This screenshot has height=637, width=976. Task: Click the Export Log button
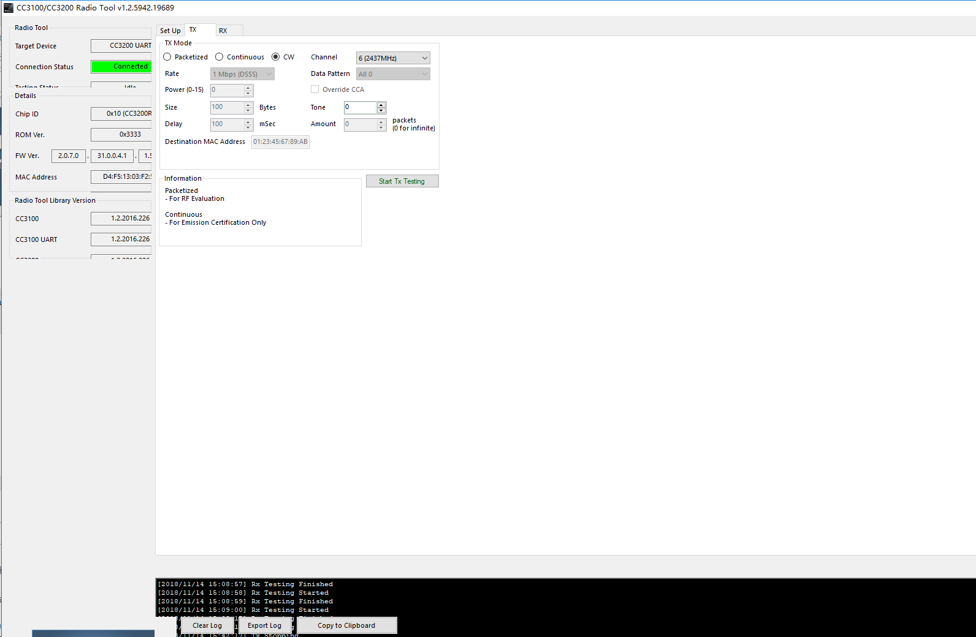click(x=265, y=625)
